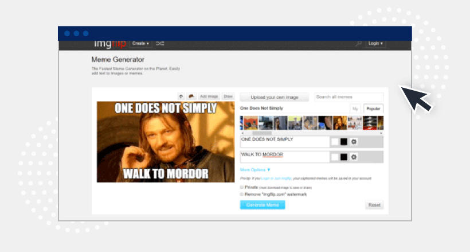Click the thumbnail scrollbar handle
Viewport: 470px width, 252px height.
262,133
